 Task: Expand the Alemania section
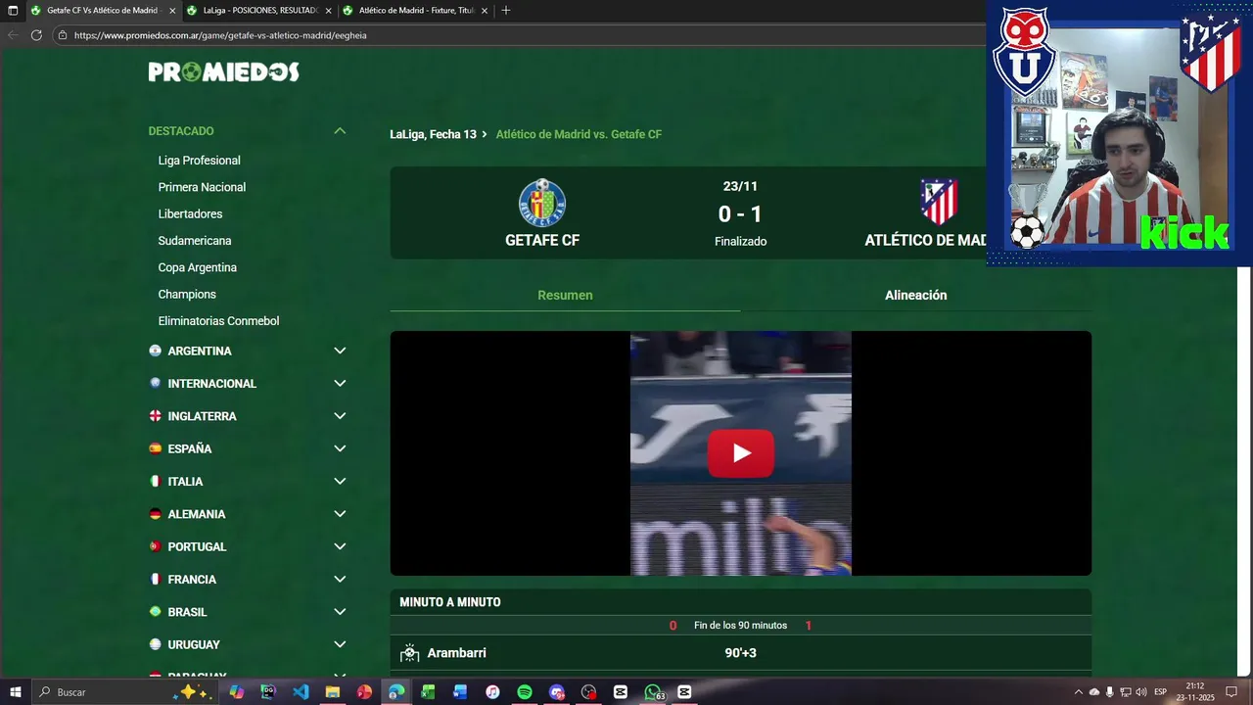[x=340, y=514]
